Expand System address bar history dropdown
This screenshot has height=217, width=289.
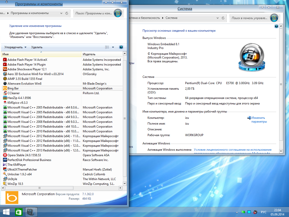point(218,18)
